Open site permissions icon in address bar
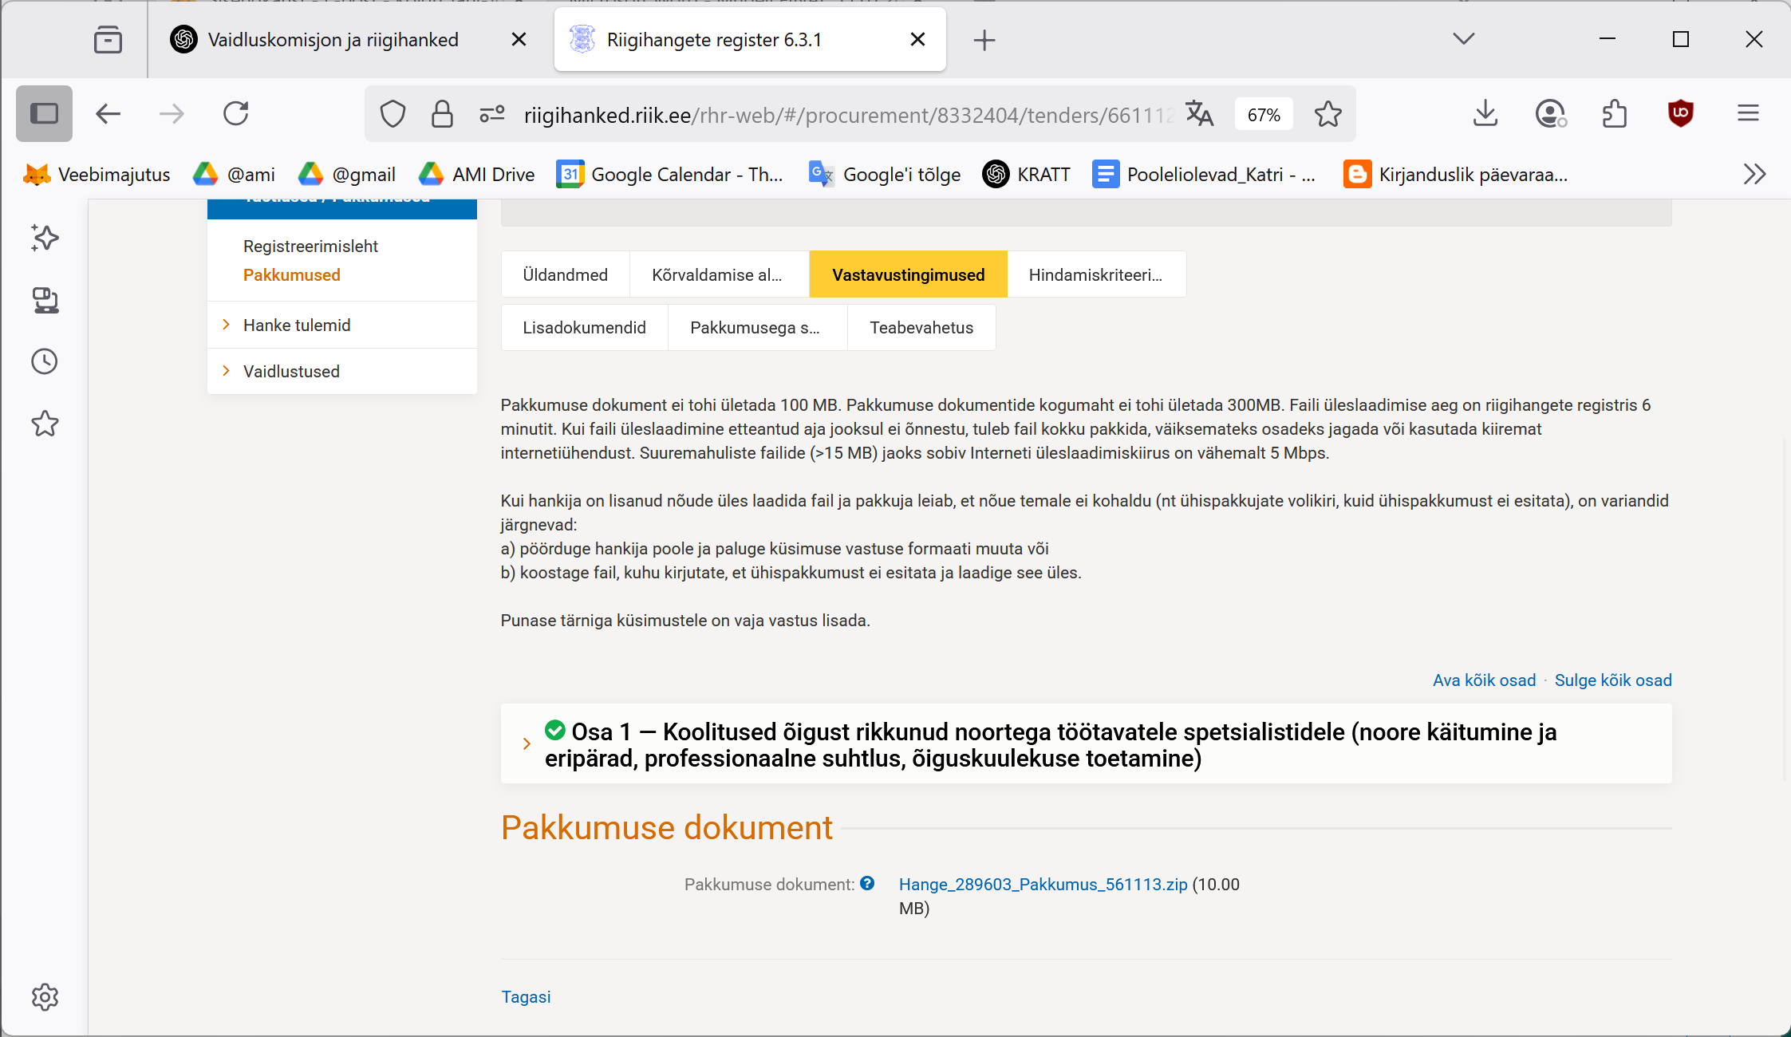 [492, 114]
